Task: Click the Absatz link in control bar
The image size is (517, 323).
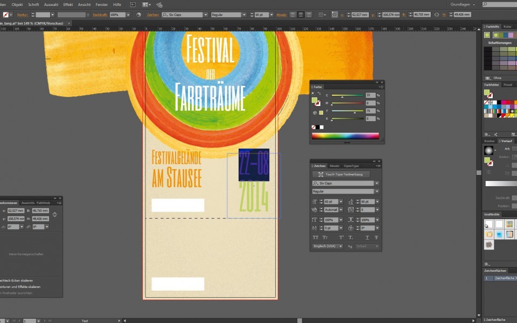Action: (281, 15)
